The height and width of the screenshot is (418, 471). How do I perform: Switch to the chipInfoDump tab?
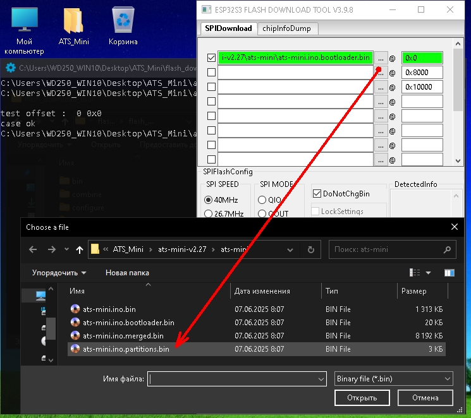tap(286, 28)
